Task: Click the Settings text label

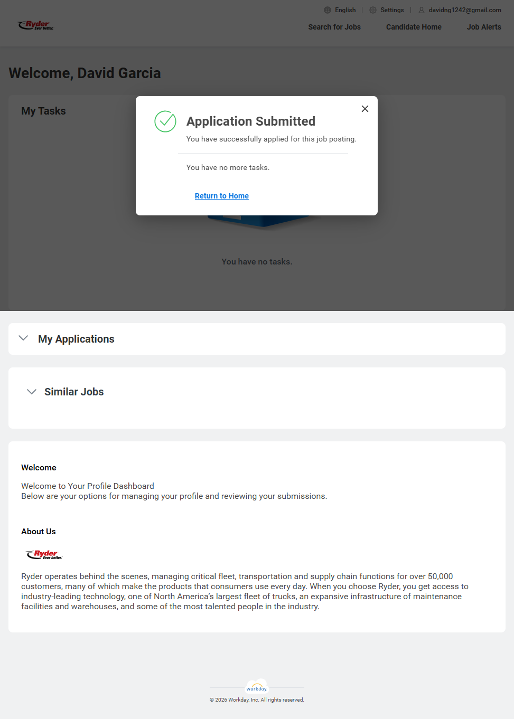Action: [392, 10]
